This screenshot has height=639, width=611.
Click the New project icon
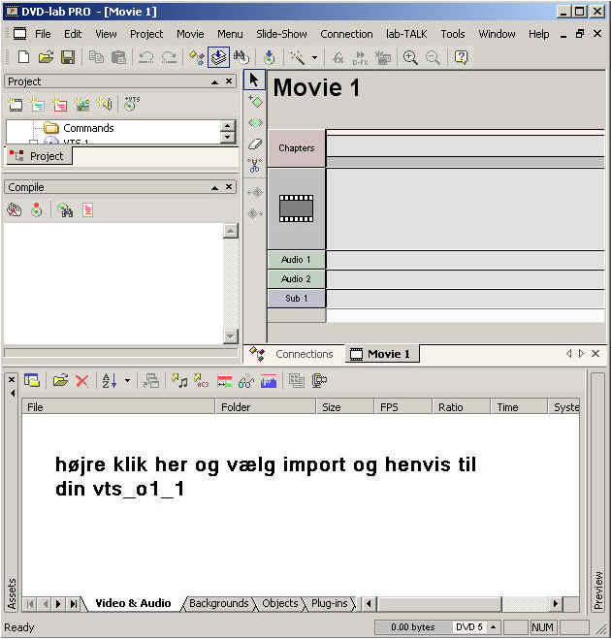pos(24,57)
